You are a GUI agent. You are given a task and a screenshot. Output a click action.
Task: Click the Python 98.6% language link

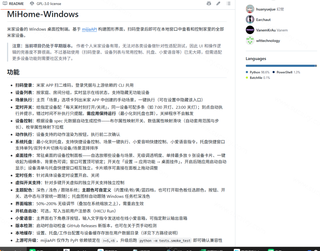pyautogui.click(x=257, y=72)
